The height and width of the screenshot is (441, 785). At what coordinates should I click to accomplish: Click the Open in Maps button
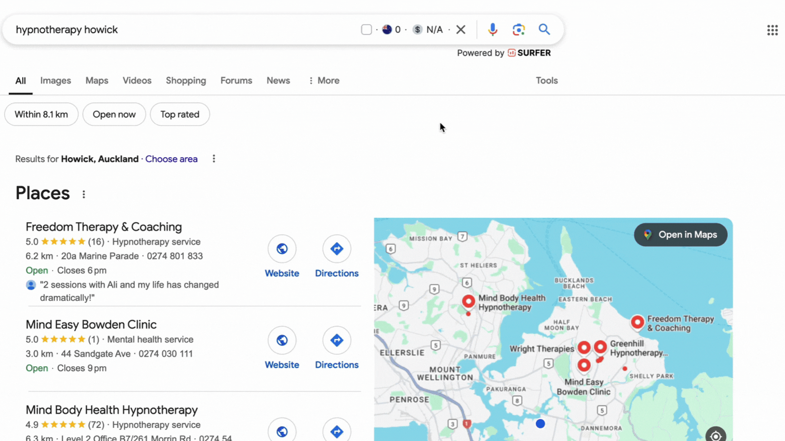(681, 235)
